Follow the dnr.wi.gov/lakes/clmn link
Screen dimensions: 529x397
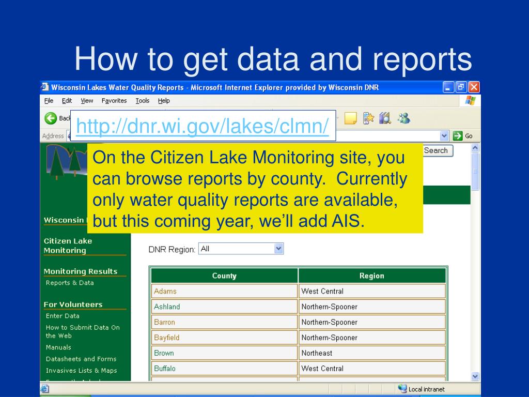click(x=202, y=126)
